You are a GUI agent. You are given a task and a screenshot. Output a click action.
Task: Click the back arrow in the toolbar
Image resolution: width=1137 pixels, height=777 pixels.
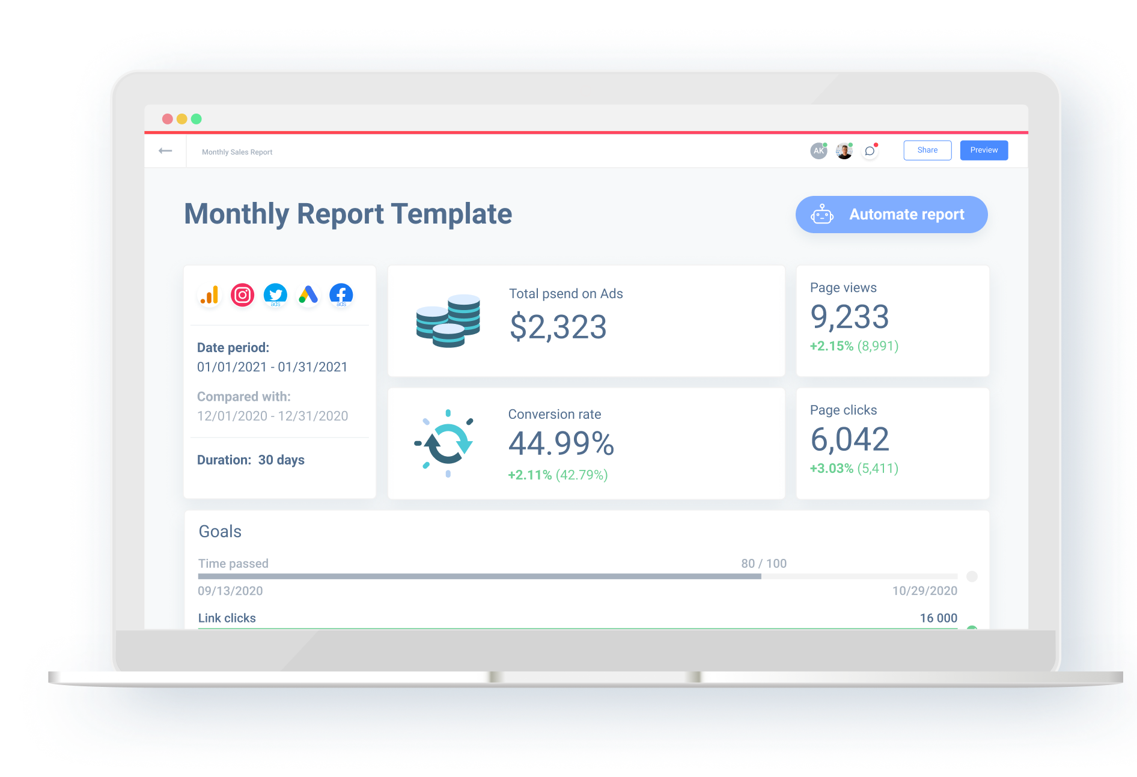pyautogui.click(x=165, y=151)
